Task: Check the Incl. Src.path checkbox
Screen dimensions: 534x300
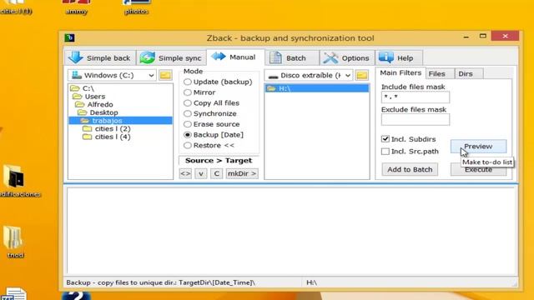Action: [x=385, y=152]
